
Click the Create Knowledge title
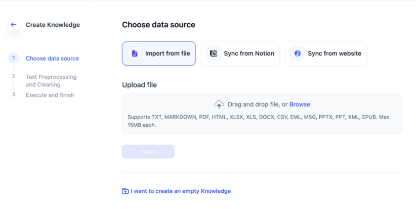coord(53,25)
